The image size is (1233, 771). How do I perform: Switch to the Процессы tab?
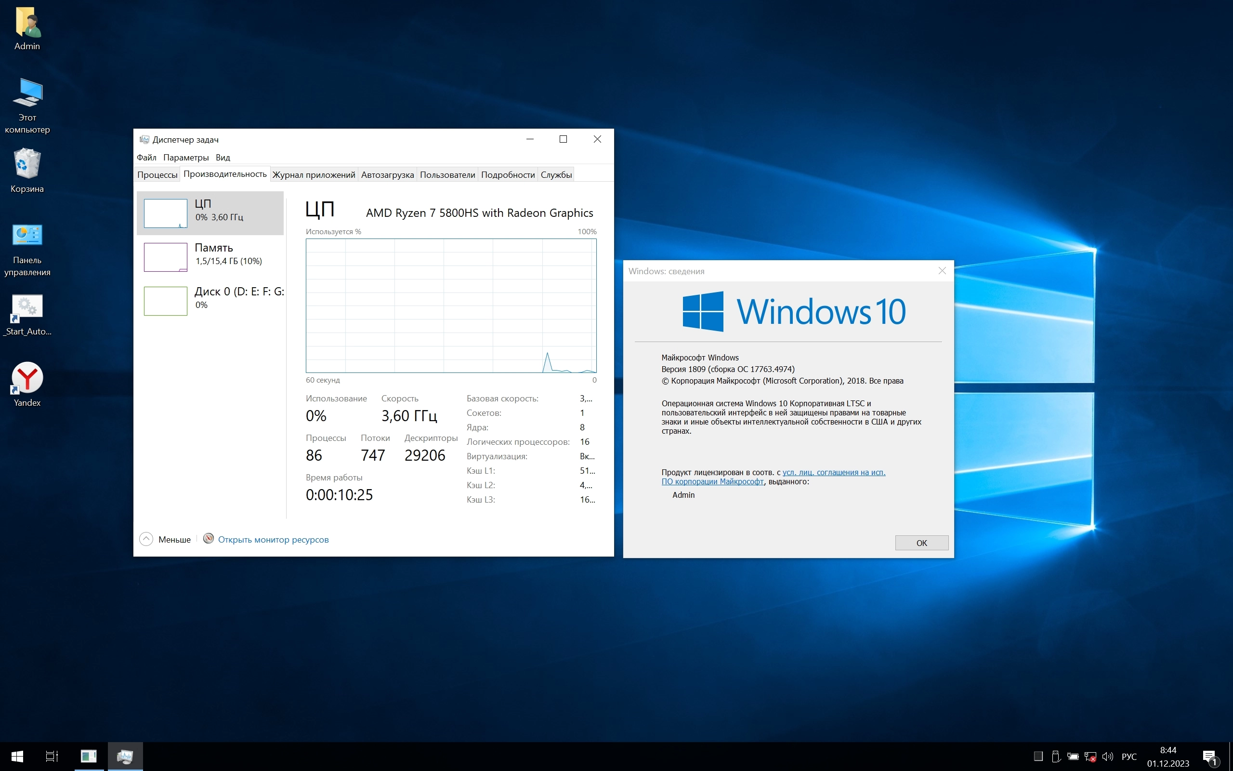pyautogui.click(x=157, y=175)
